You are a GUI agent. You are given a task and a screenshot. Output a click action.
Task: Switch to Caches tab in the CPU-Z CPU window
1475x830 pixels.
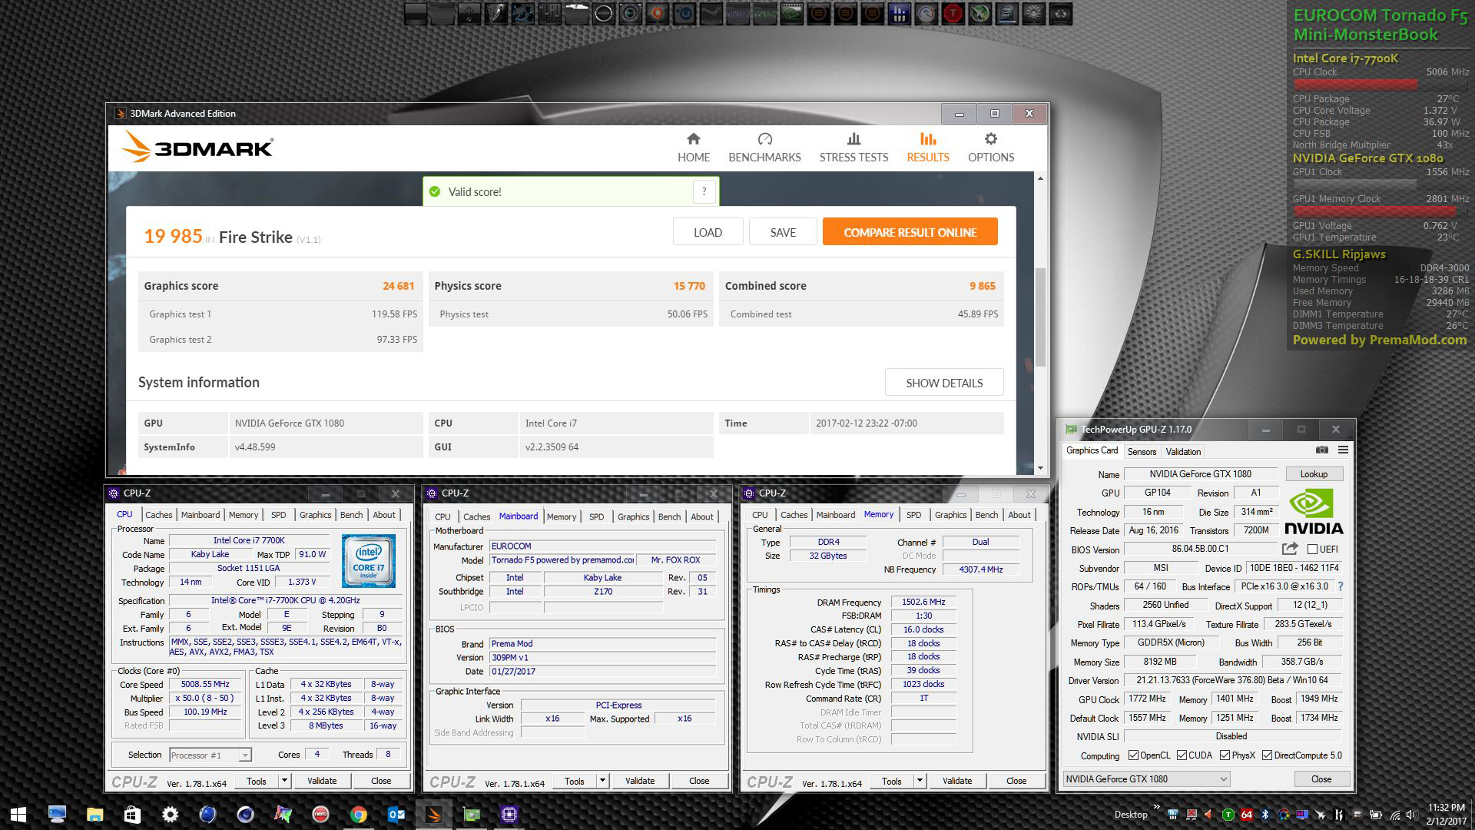(x=158, y=515)
